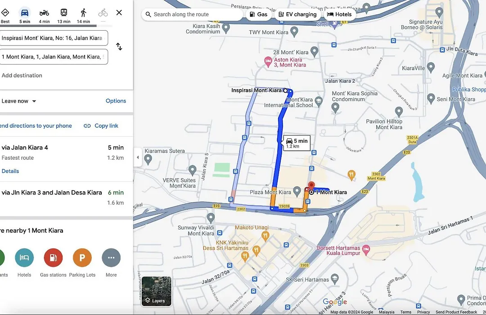Filter by Hotels along the route
486x315 pixels.
339,14
